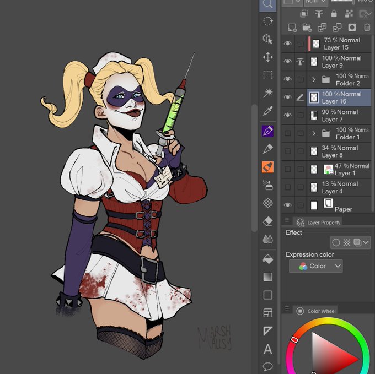Select the Layer 9 row
This screenshot has height=374, width=375.
[x=339, y=62]
